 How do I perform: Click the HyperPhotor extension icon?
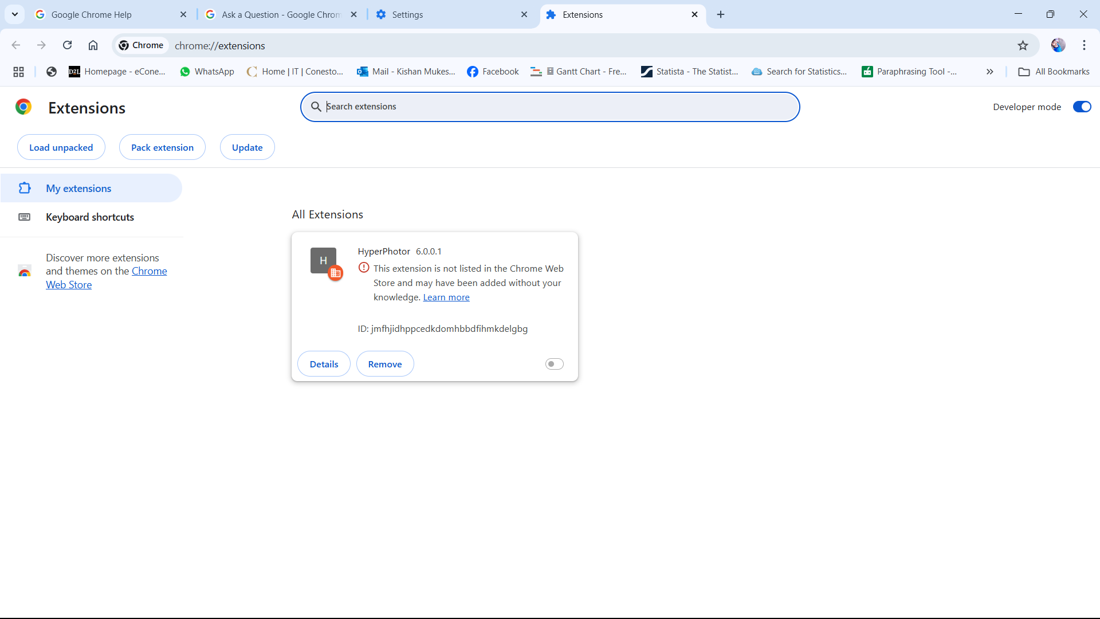[324, 261]
